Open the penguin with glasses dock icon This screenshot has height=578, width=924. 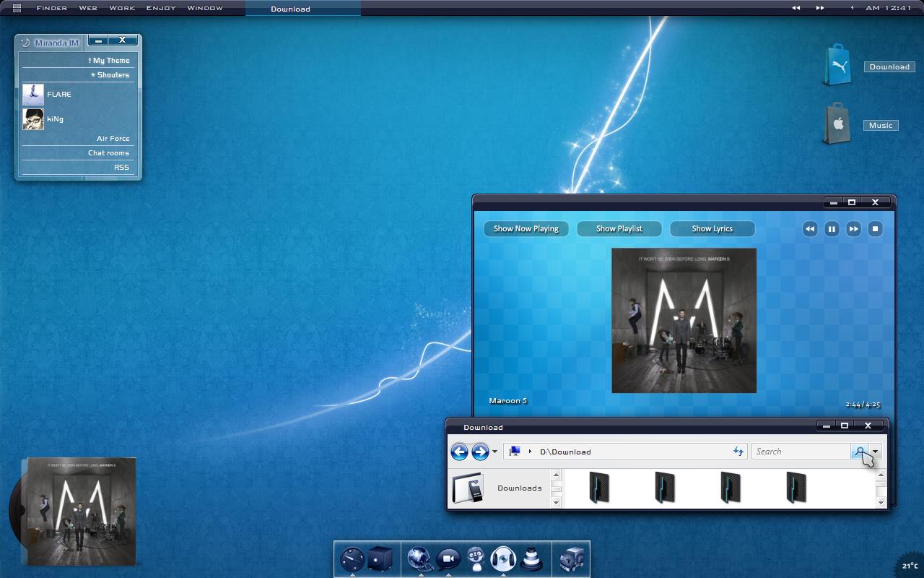[475, 559]
